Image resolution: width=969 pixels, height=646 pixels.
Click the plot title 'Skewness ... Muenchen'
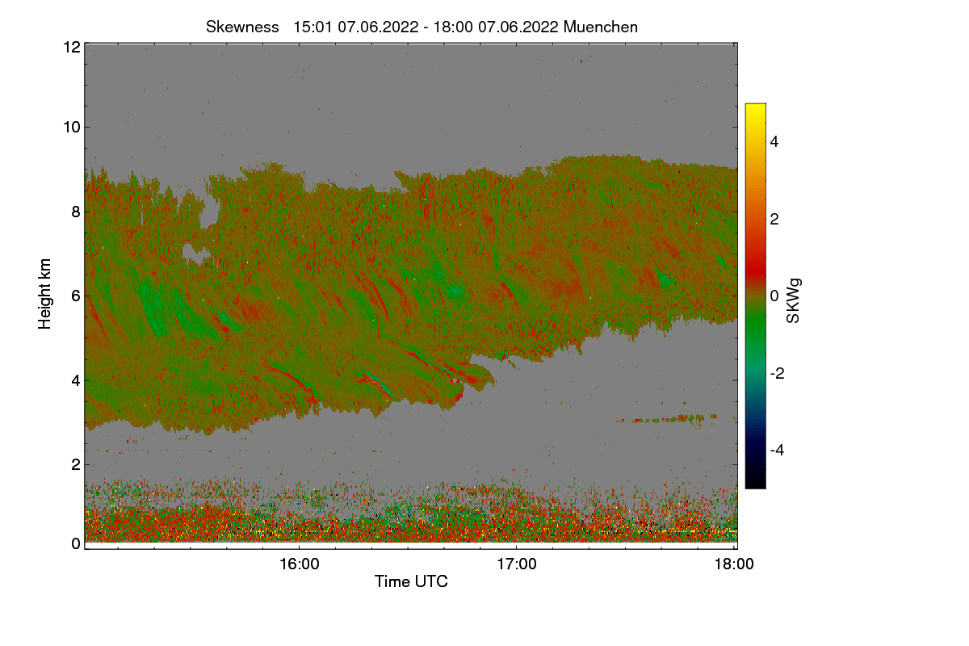coord(422,27)
